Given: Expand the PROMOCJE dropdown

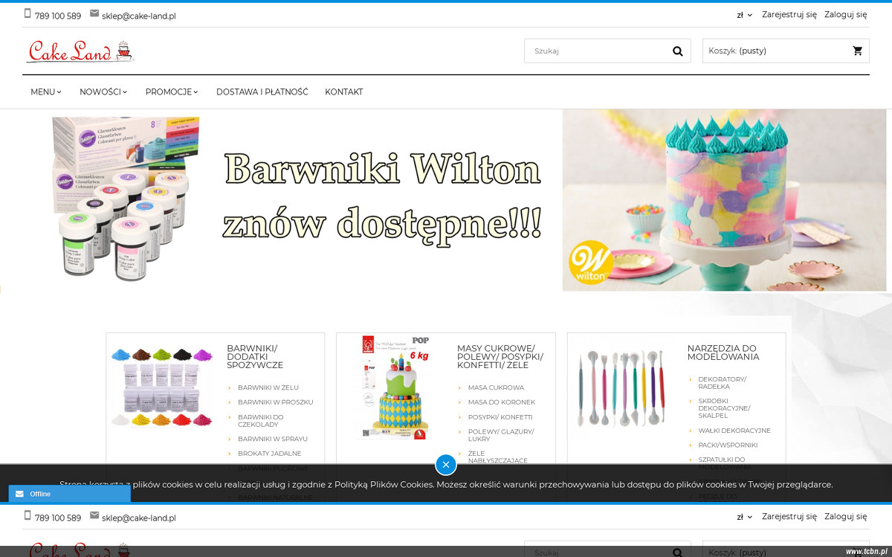Looking at the screenshot, I should point(172,92).
